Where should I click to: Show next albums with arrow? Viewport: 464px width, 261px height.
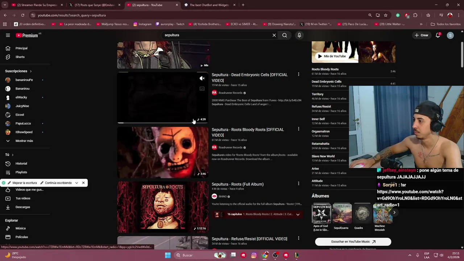394,212
